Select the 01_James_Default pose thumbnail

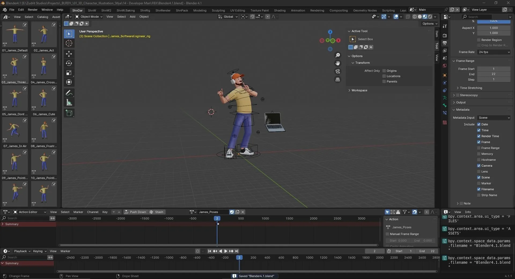(15, 35)
